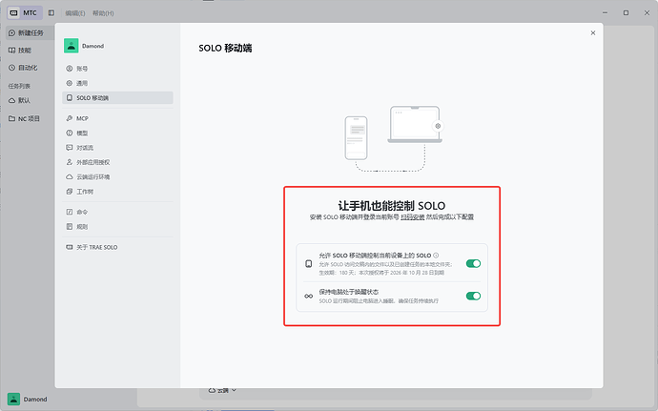Click the green Damond avatar in settings panel
658x411 pixels.
71,46
